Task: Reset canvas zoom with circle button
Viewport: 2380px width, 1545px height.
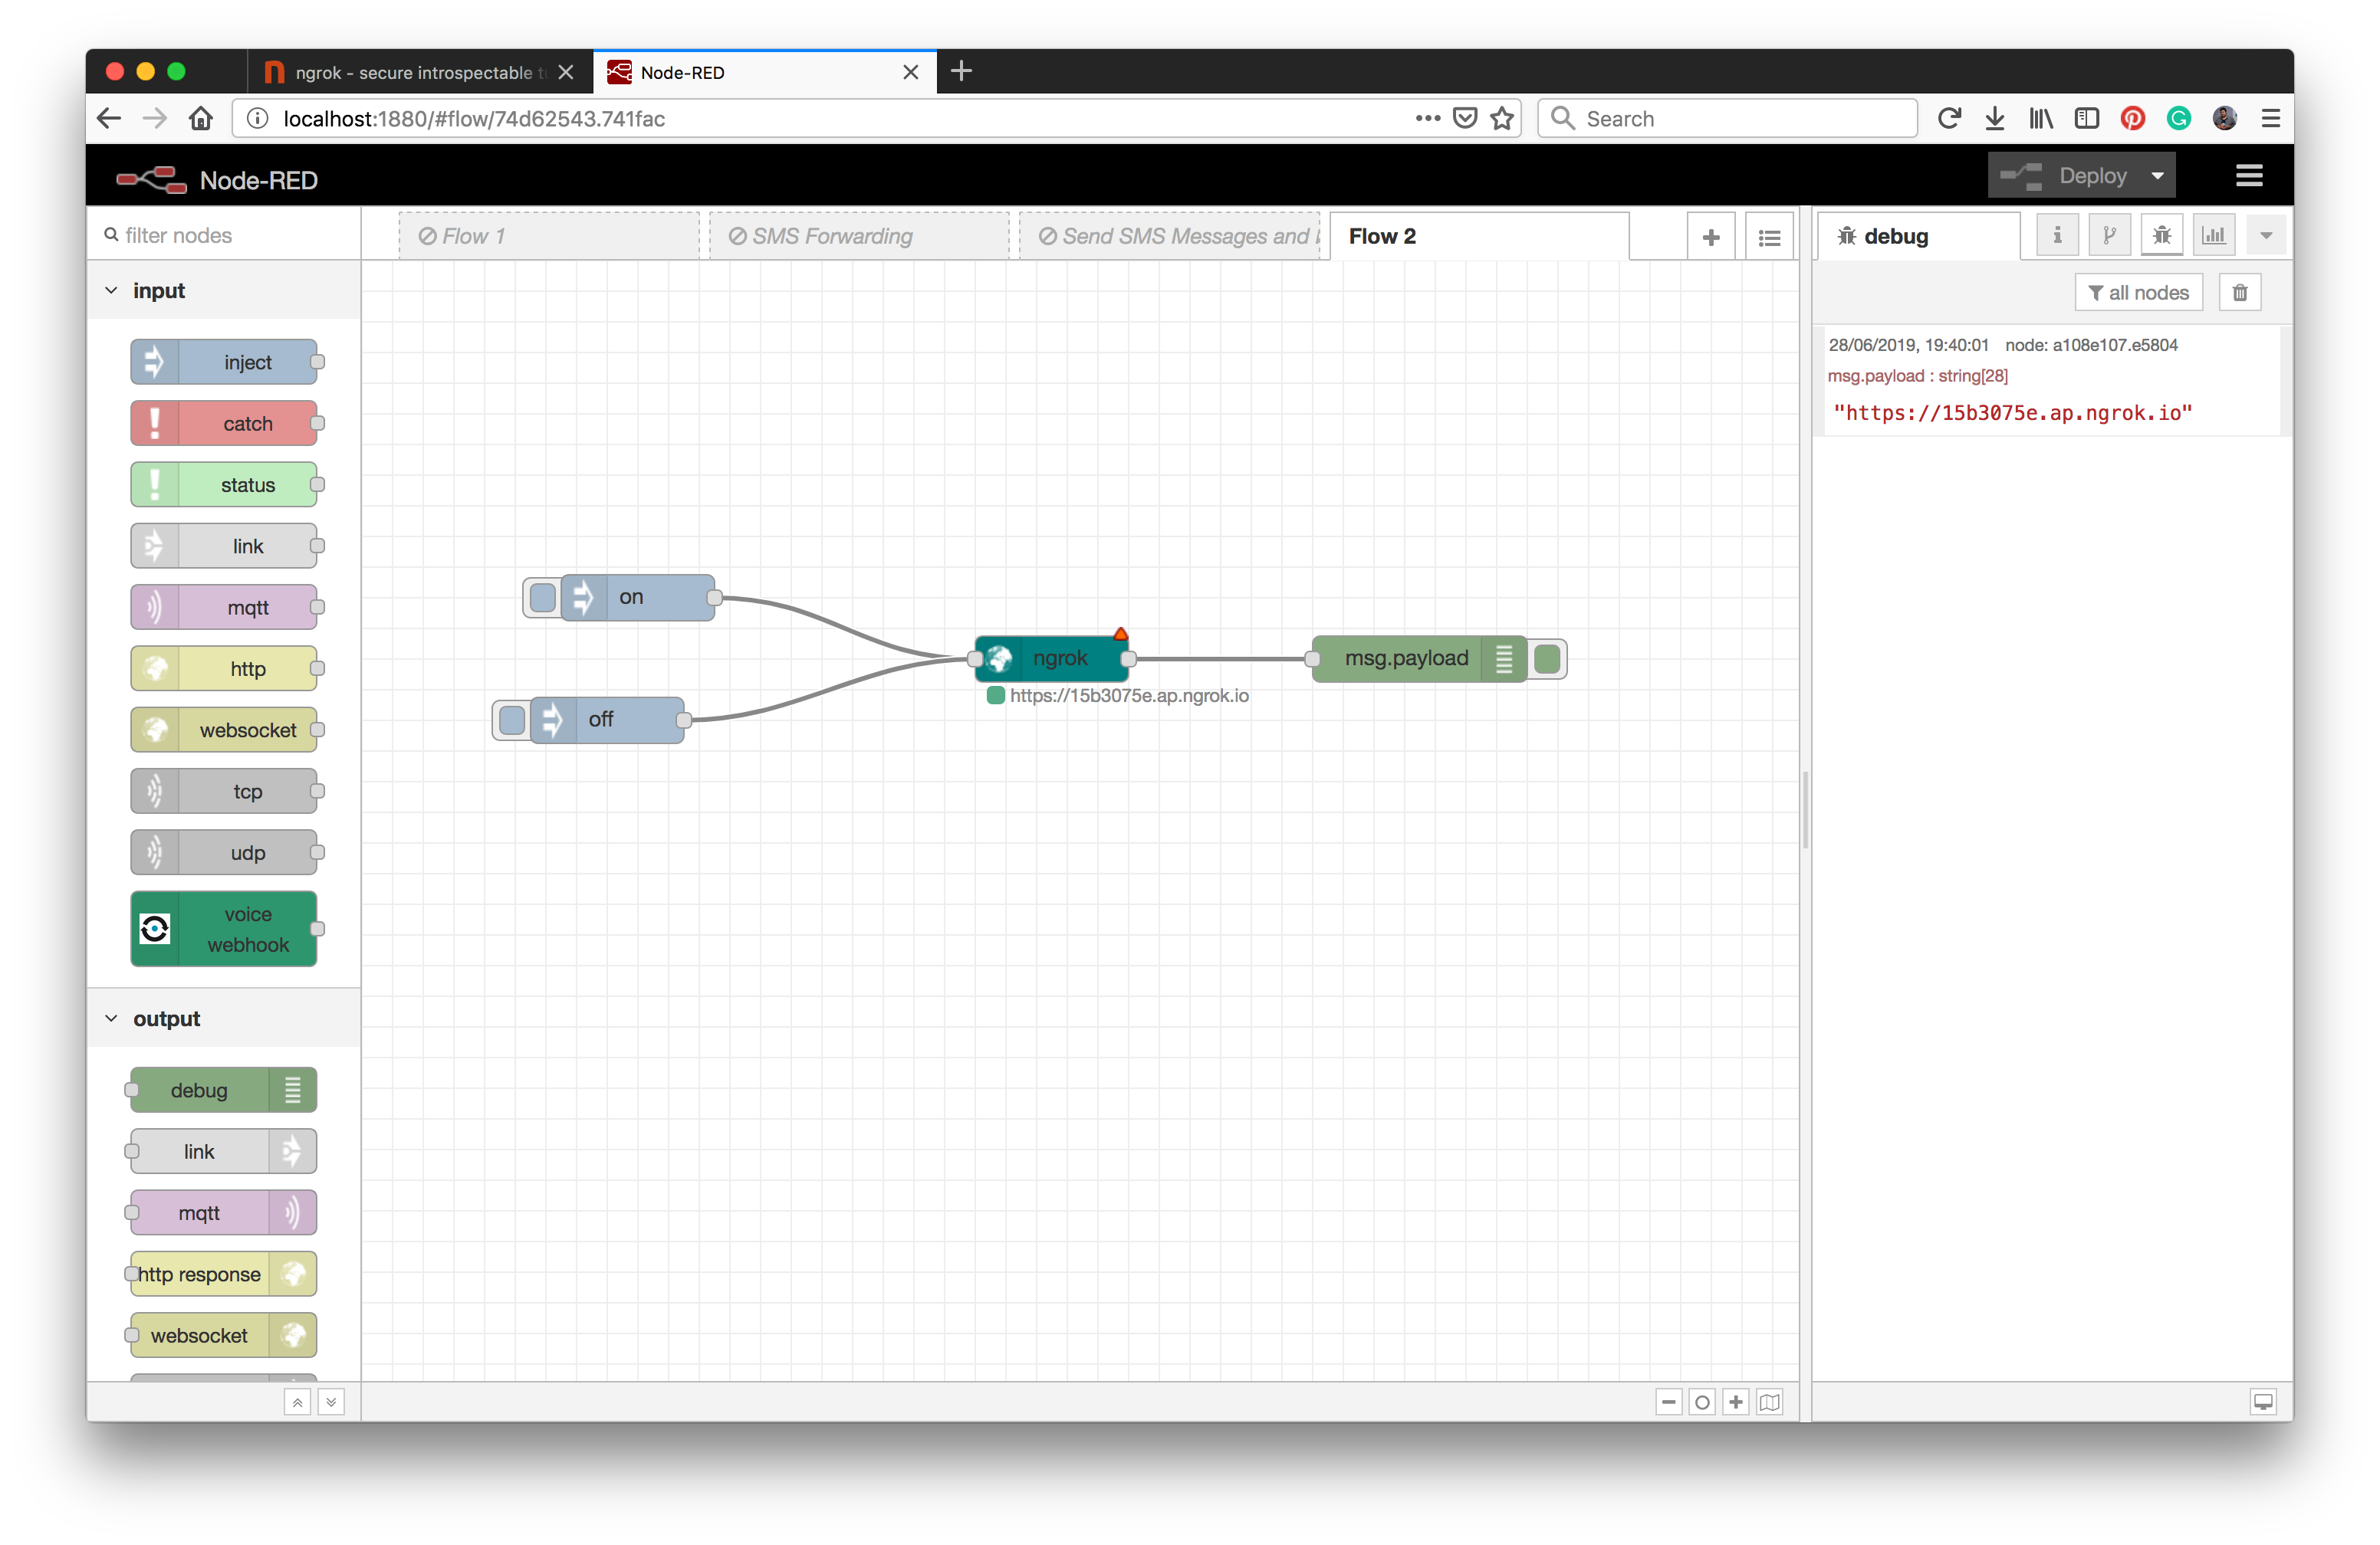Action: 1702,1402
